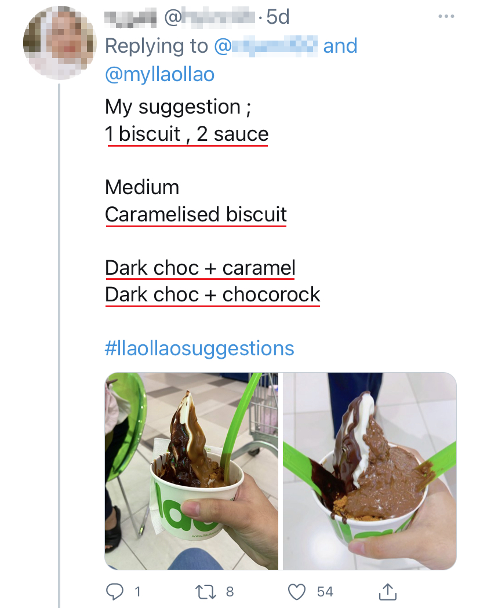The height and width of the screenshot is (608, 480).
Task: Open the tweet's more options menu
Action: 446,17
